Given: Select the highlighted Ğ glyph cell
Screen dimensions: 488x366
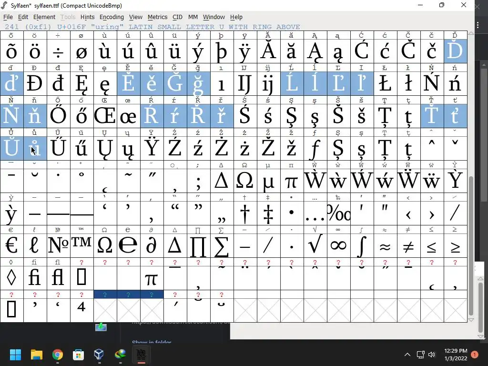Looking at the screenshot, I should [175, 83].
